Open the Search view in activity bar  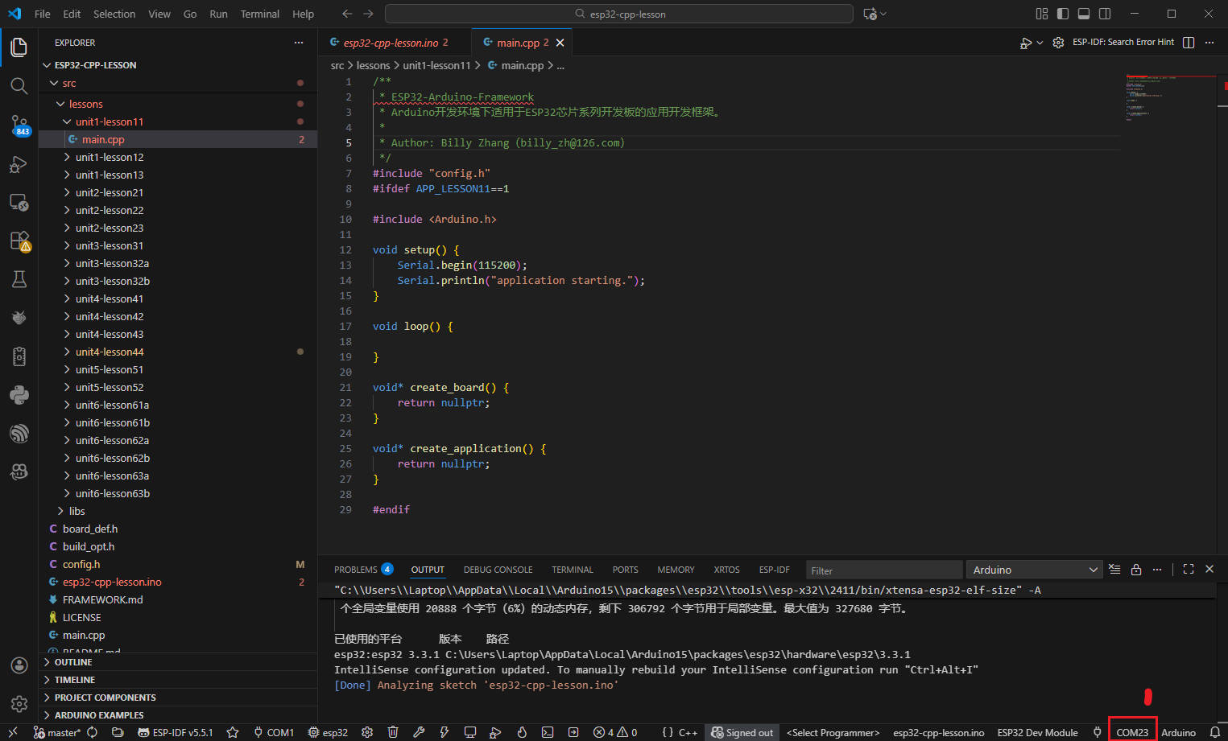click(19, 86)
